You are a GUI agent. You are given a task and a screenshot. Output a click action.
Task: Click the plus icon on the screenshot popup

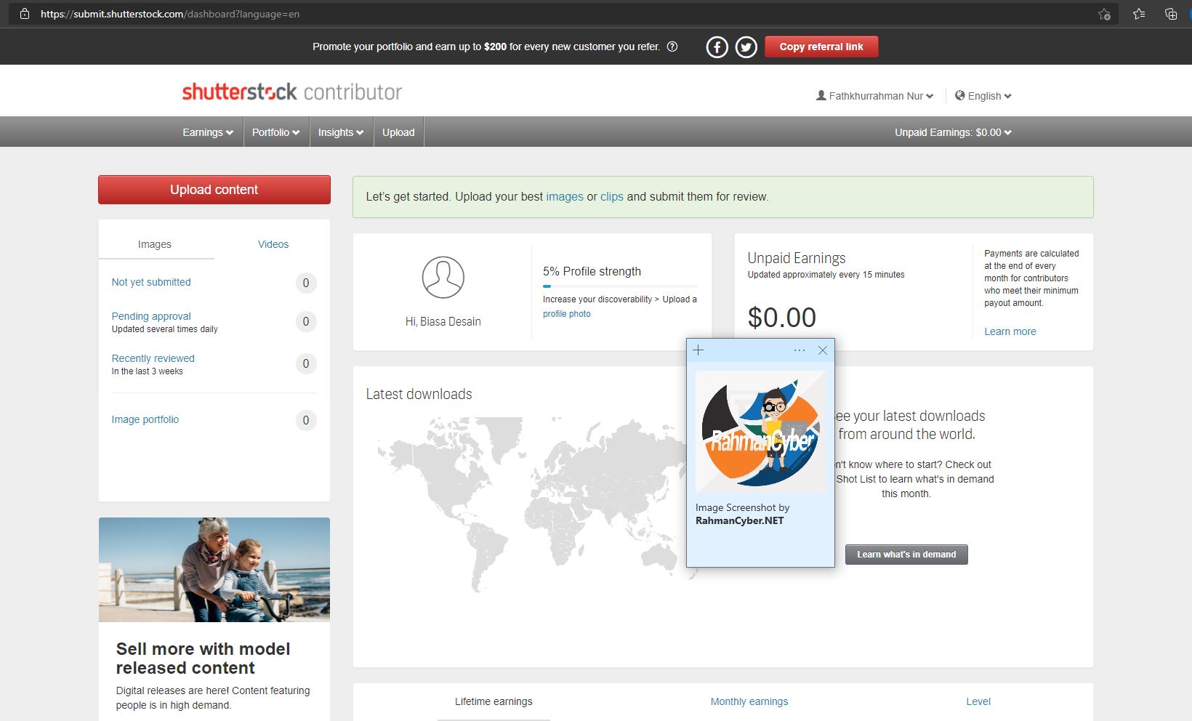(698, 350)
